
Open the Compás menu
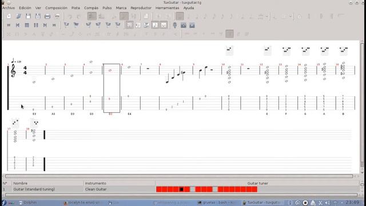click(91, 7)
